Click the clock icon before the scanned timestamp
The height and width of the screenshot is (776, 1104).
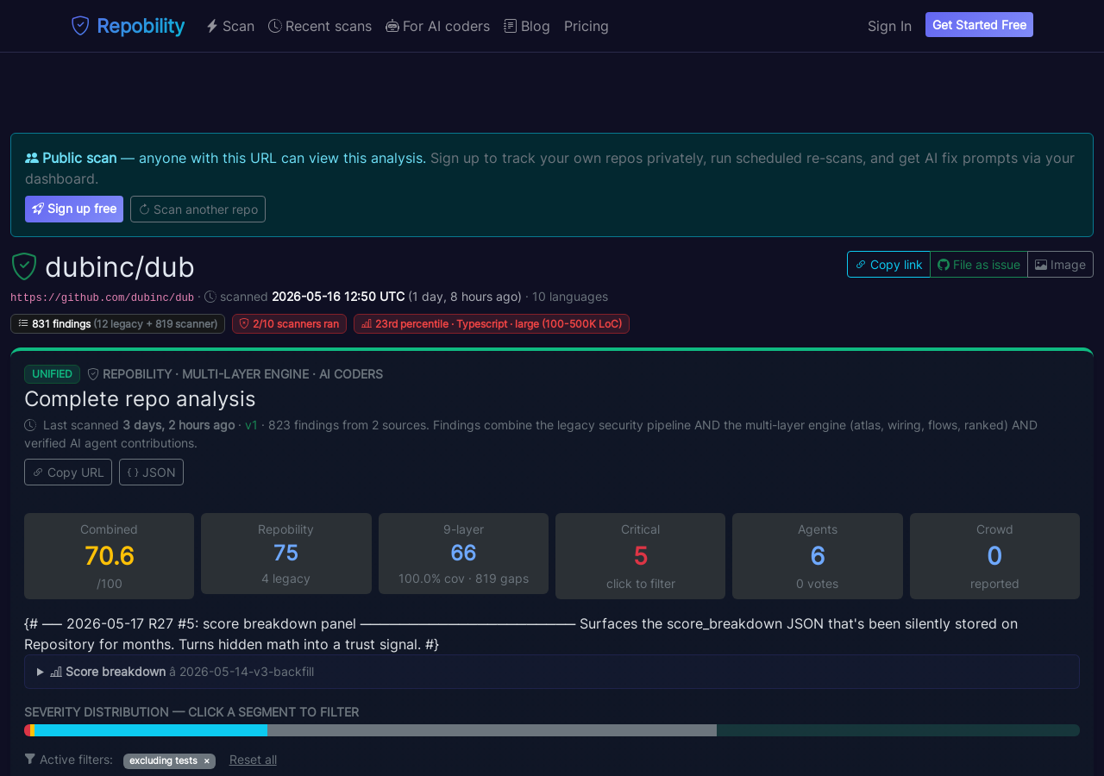210,297
